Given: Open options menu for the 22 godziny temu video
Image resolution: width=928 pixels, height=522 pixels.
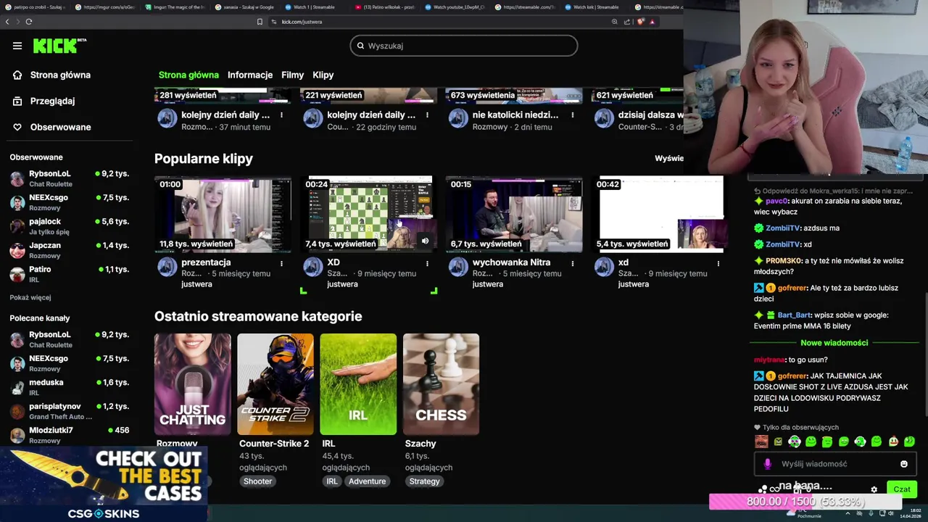Looking at the screenshot, I should point(427,115).
